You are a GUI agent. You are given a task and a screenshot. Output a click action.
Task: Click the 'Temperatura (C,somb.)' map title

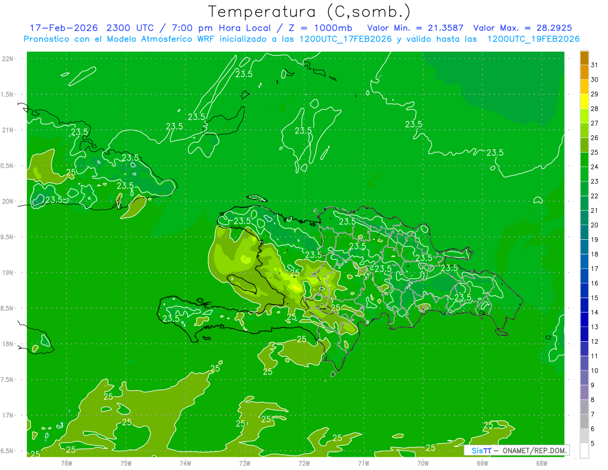pos(309,12)
